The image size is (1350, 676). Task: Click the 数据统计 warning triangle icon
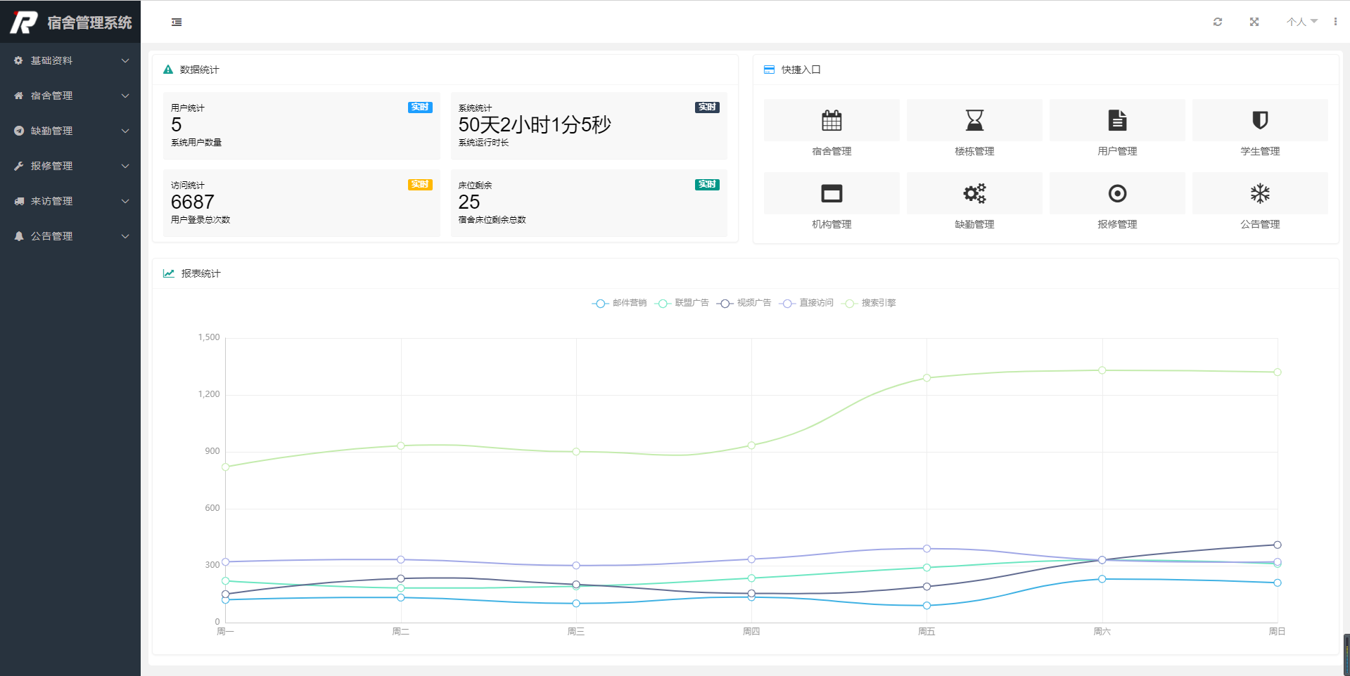(168, 70)
